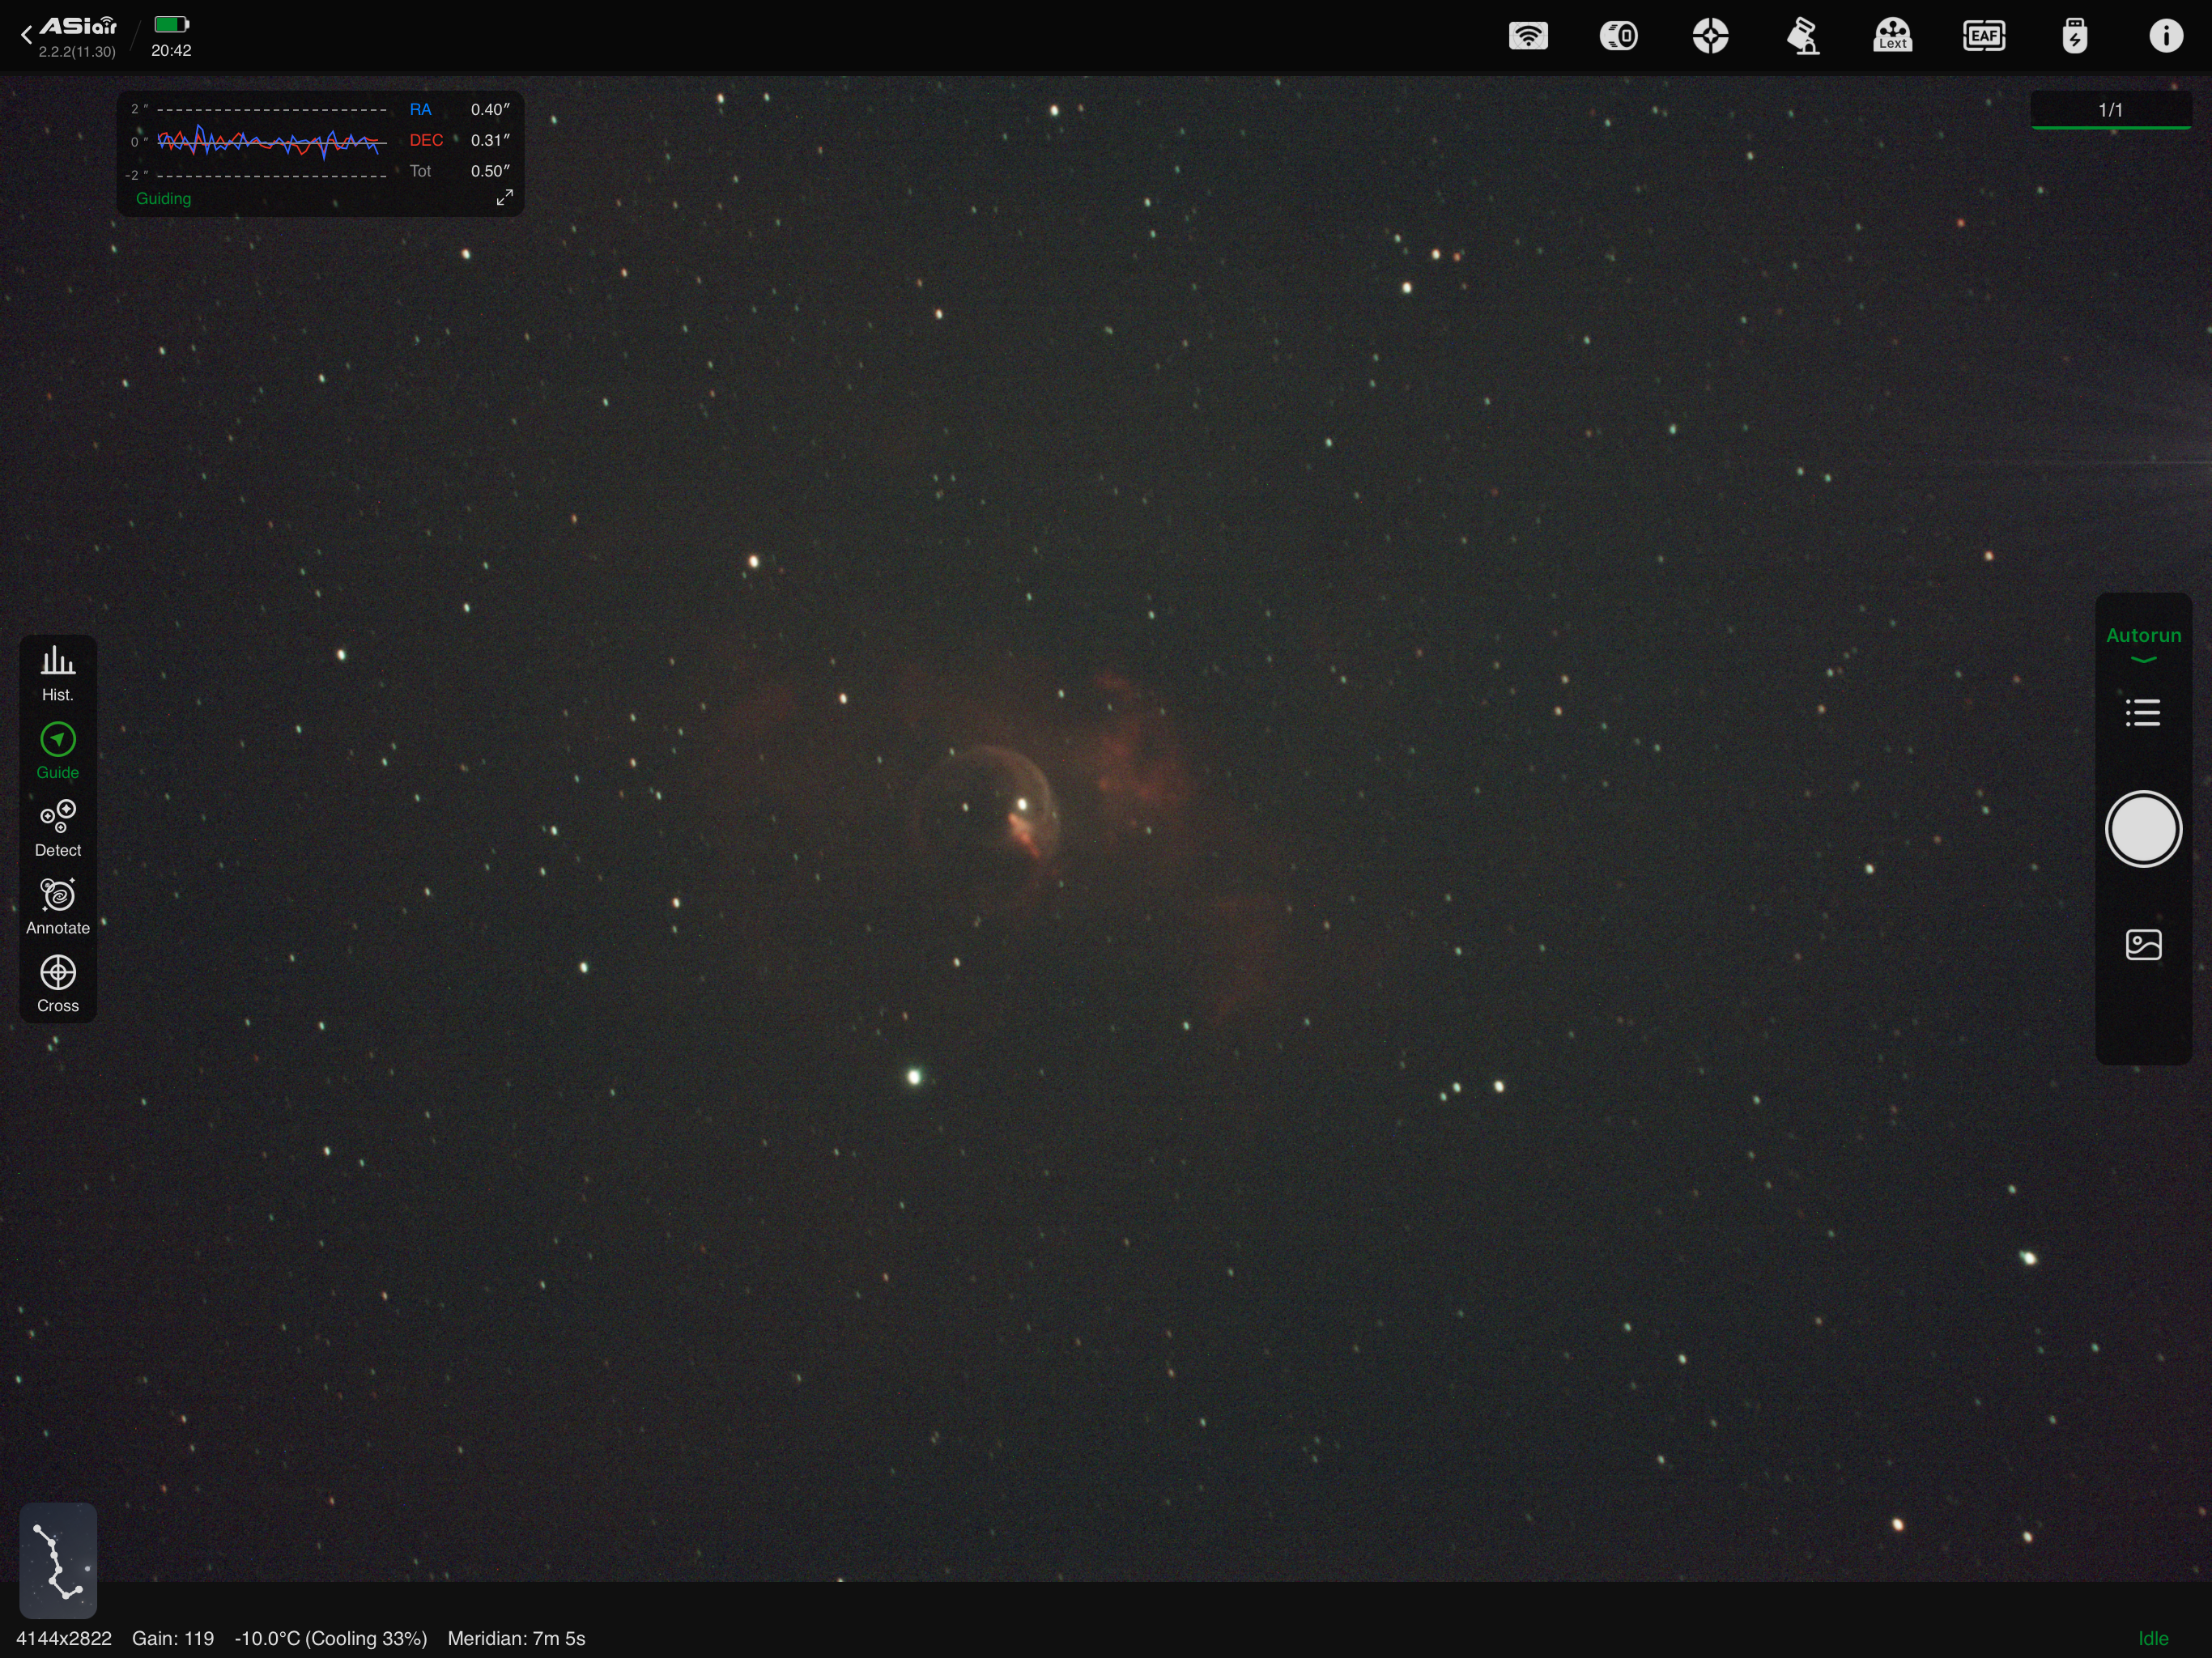Image resolution: width=2212 pixels, height=1658 pixels.
Task: Click the 1/1 exposure progress bar
Action: tap(2110, 111)
